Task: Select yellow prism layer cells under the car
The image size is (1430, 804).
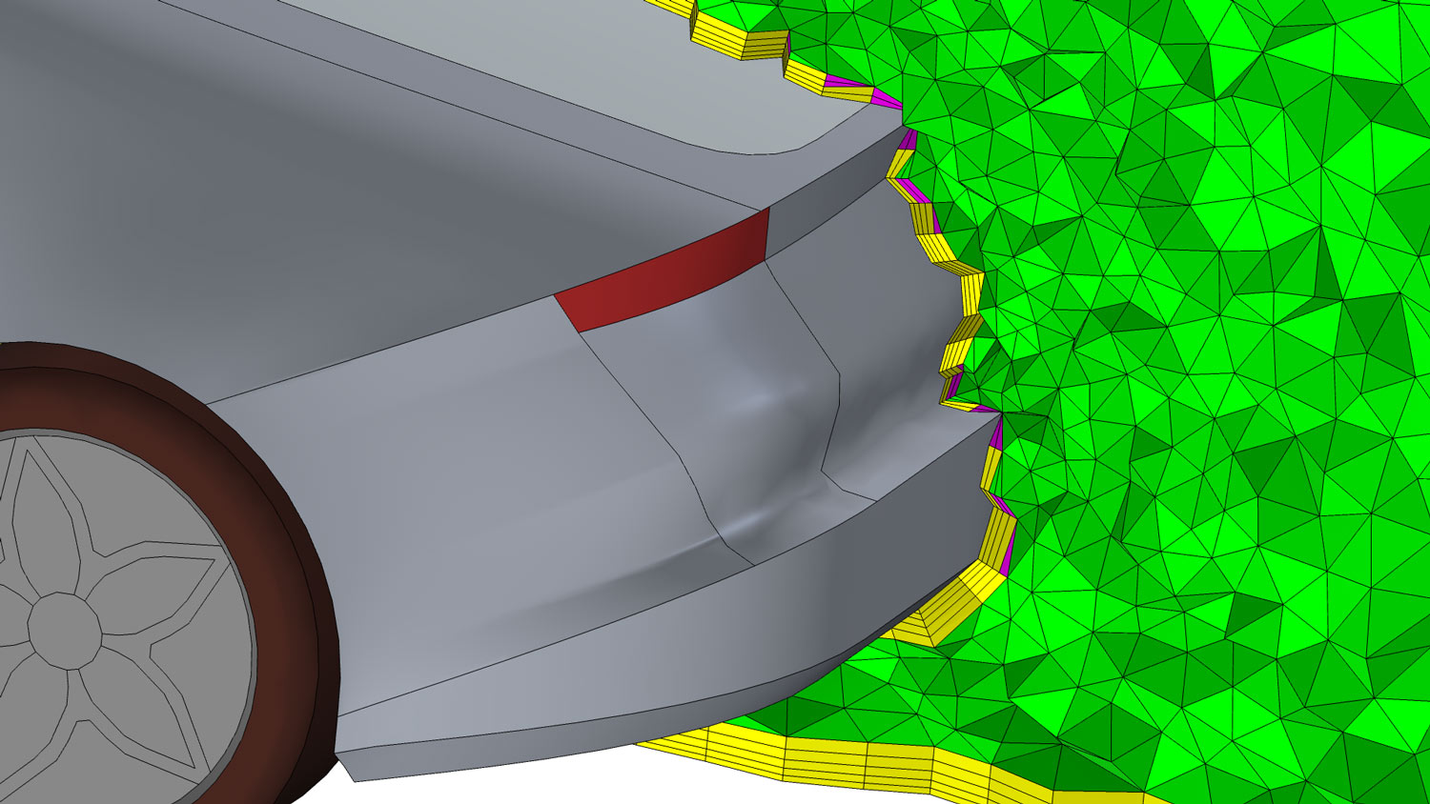Action: 858,760
